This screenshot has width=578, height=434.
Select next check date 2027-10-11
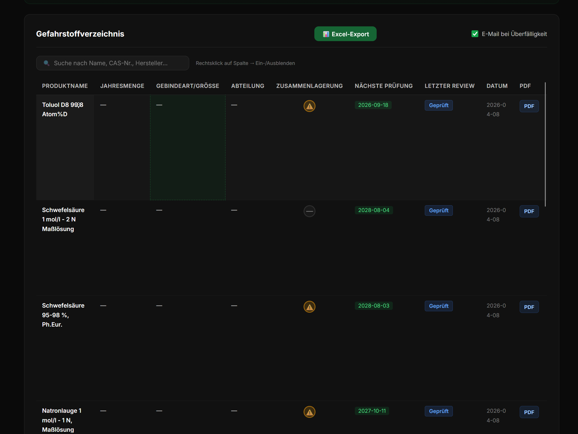pyautogui.click(x=372, y=411)
